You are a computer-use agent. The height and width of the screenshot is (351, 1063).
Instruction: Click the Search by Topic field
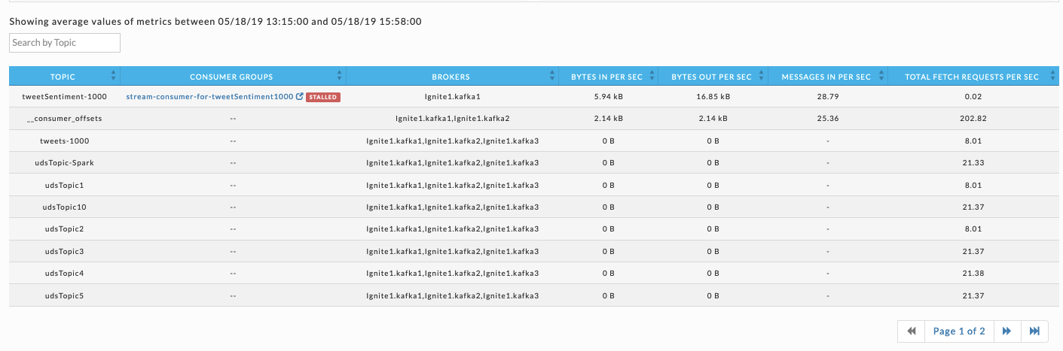(x=65, y=43)
